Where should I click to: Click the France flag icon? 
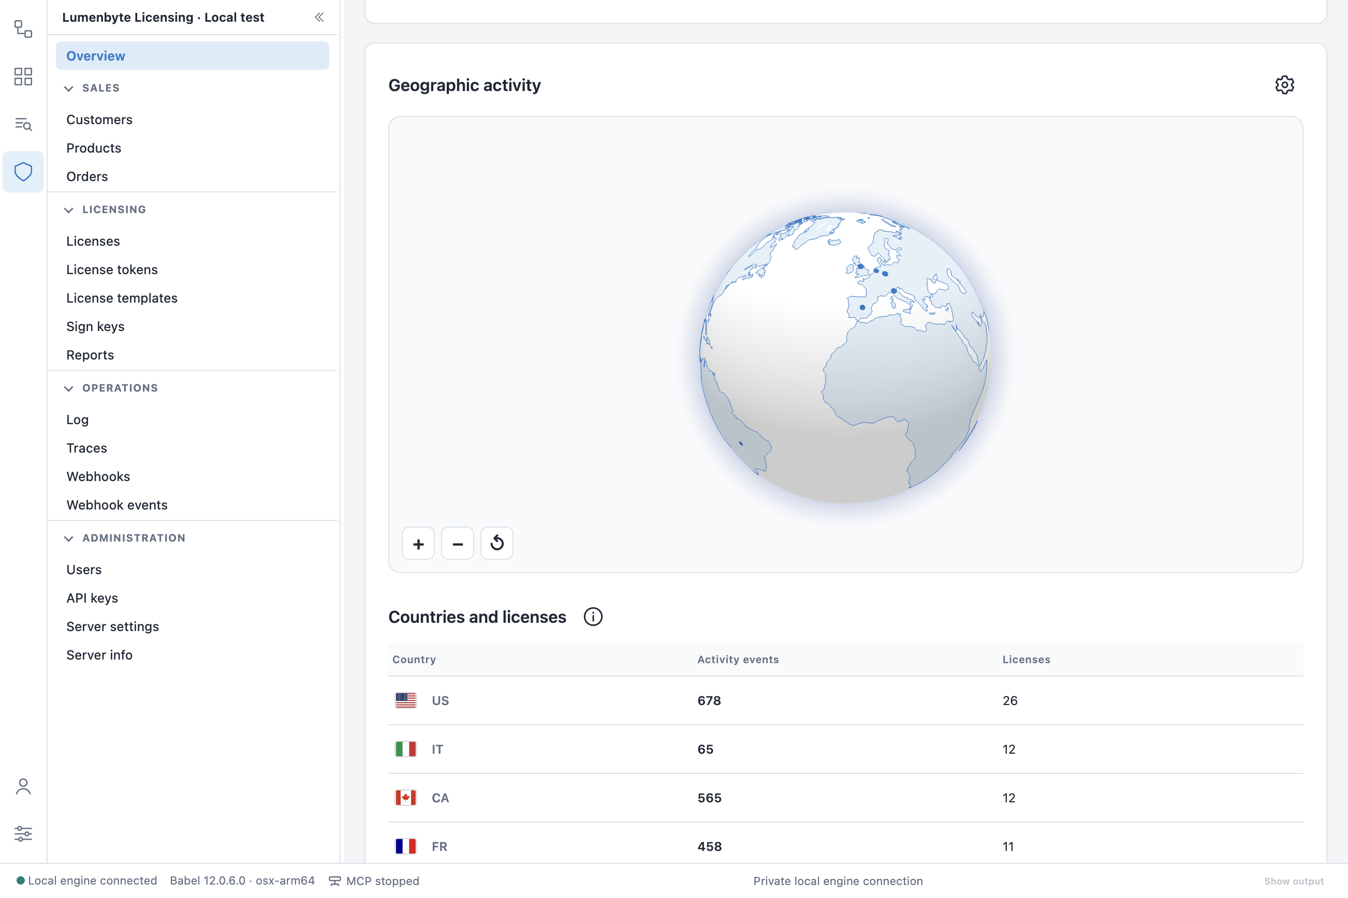[x=406, y=846]
